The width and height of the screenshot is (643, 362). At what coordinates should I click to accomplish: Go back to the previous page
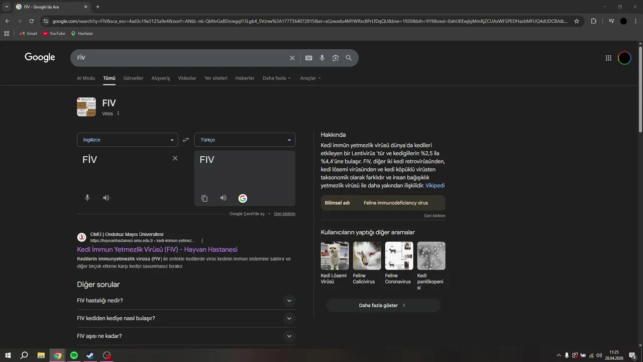(7, 21)
